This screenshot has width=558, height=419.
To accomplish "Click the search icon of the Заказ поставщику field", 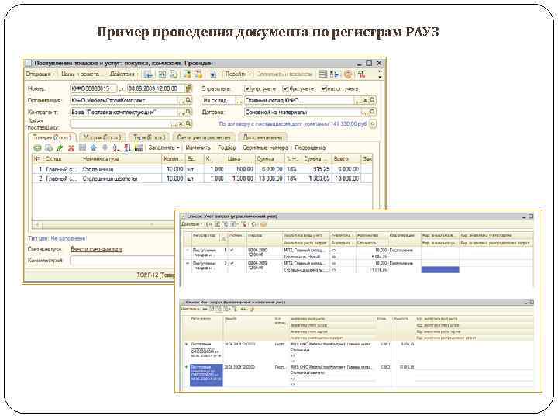I will click(188, 124).
